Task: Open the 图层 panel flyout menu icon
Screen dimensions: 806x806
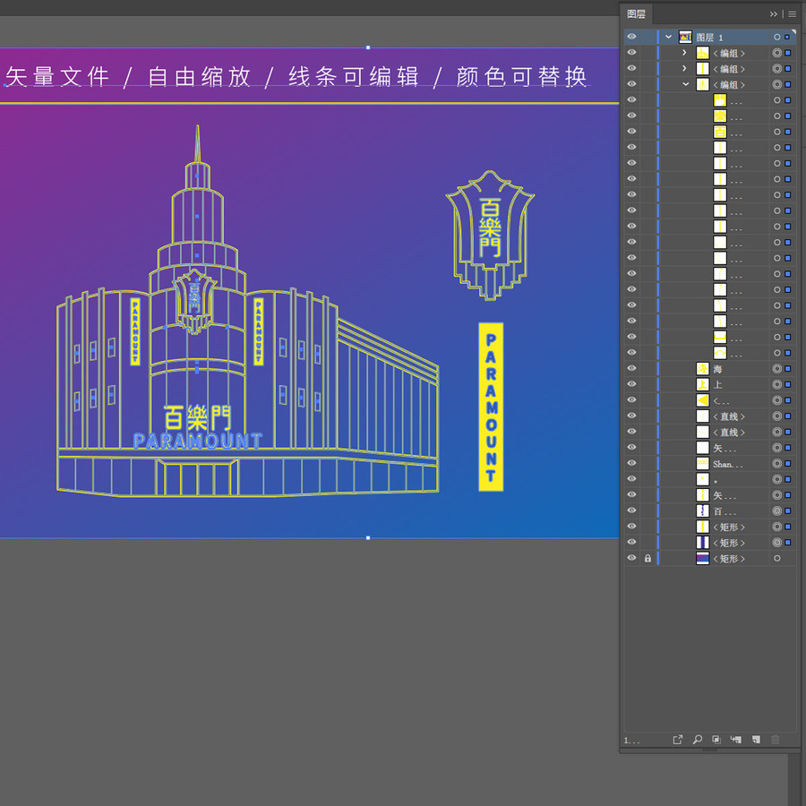Action: point(793,14)
